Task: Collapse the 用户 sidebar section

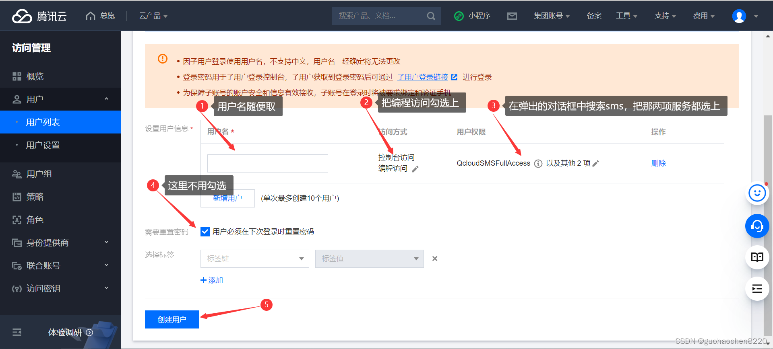Action: pos(60,99)
